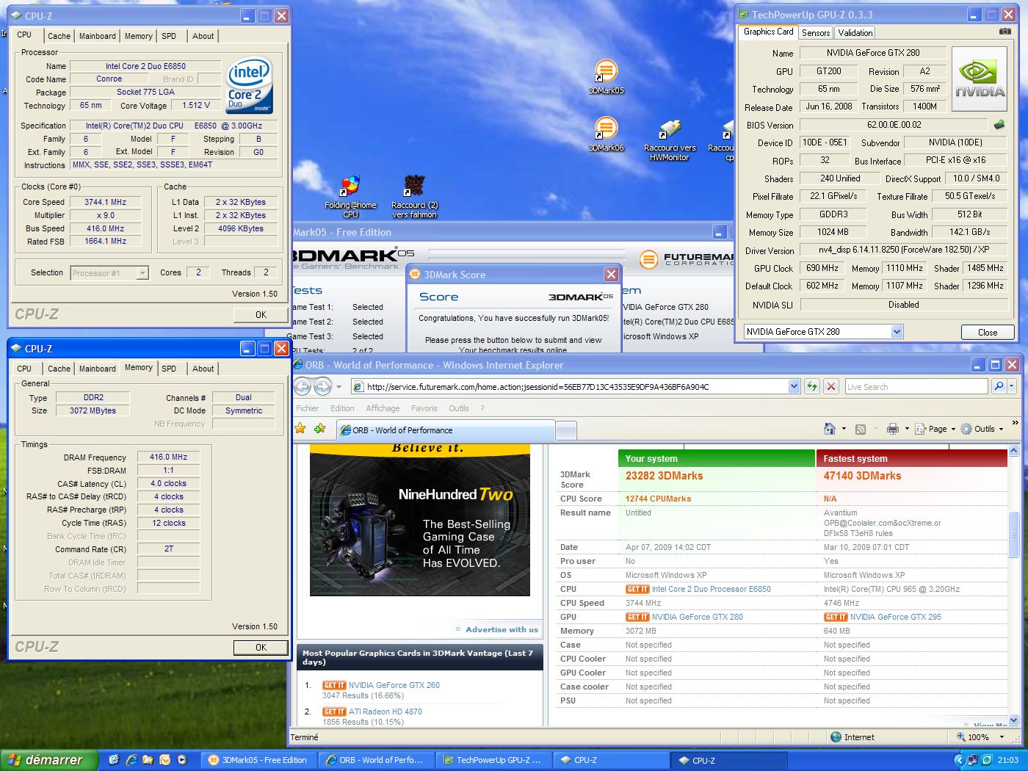Open the GPU selection dropdown in GPU-Z
Viewport: 1028px width, 771px height.
click(x=897, y=332)
